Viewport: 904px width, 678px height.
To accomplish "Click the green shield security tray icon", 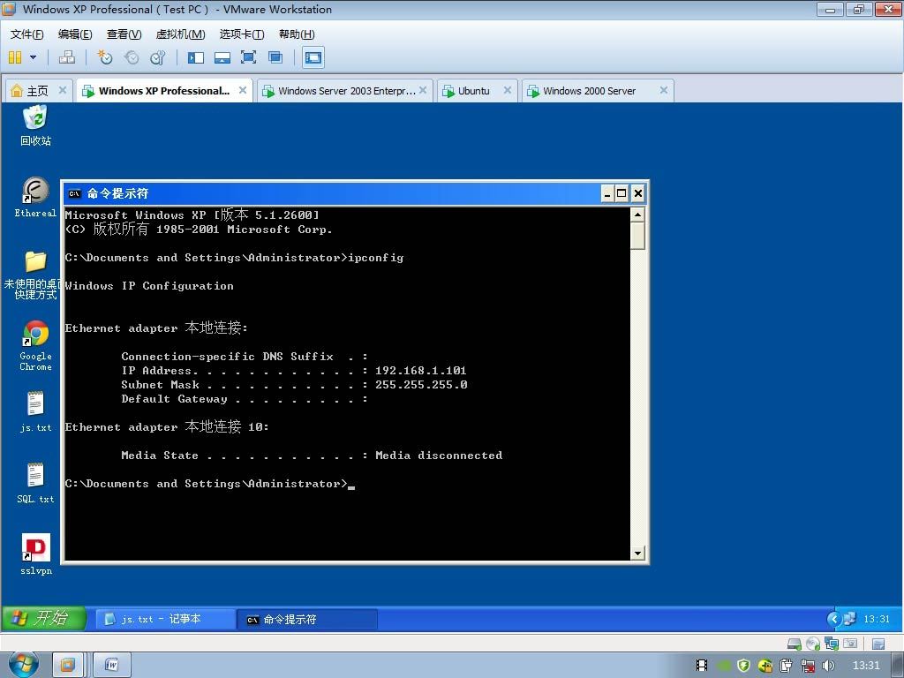I will point(743,666).
